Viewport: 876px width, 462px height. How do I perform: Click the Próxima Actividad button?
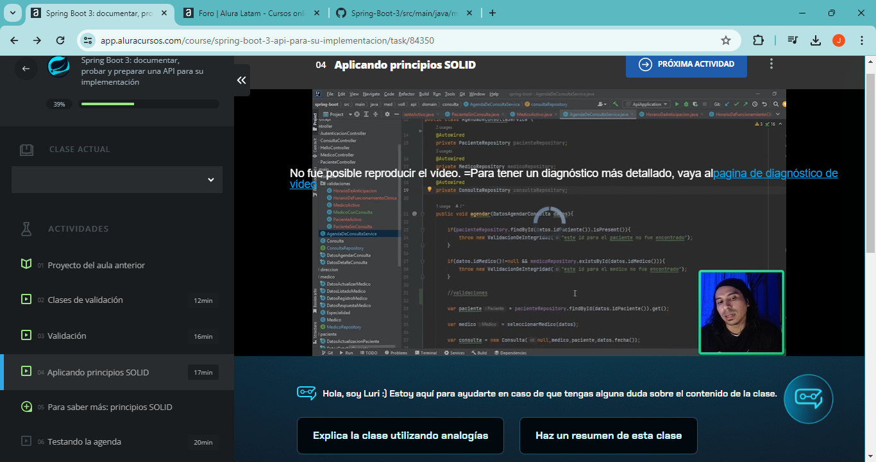point(686,64)
